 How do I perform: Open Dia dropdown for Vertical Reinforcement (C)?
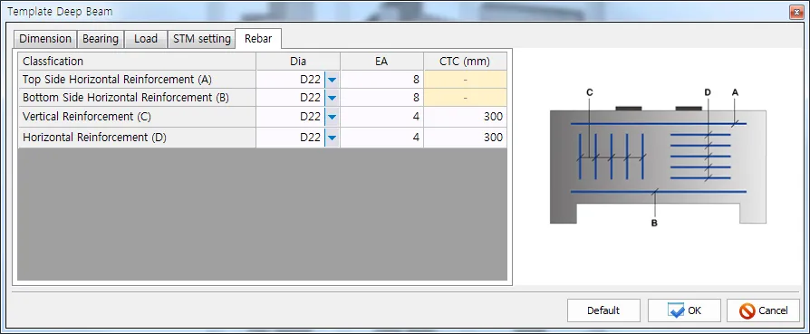coord(333,117)
